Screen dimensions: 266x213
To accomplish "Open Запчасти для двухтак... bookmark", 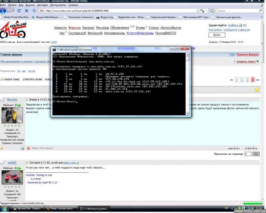I will tap(227, 17).
